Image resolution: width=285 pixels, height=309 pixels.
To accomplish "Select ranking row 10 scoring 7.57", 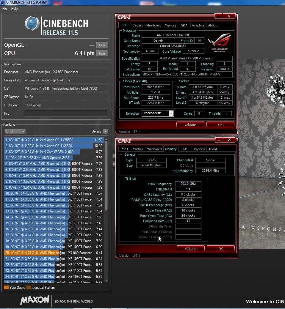I will (54, 193).
